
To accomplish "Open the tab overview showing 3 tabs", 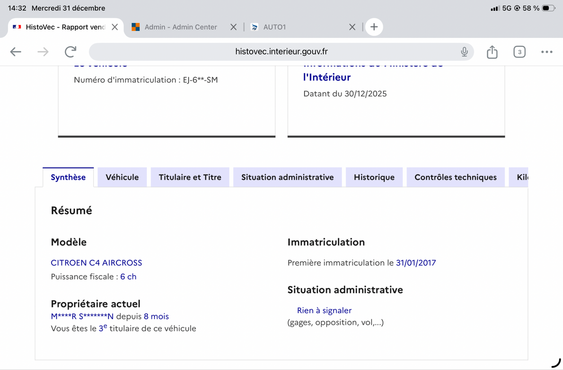I will tap(519, 52).
